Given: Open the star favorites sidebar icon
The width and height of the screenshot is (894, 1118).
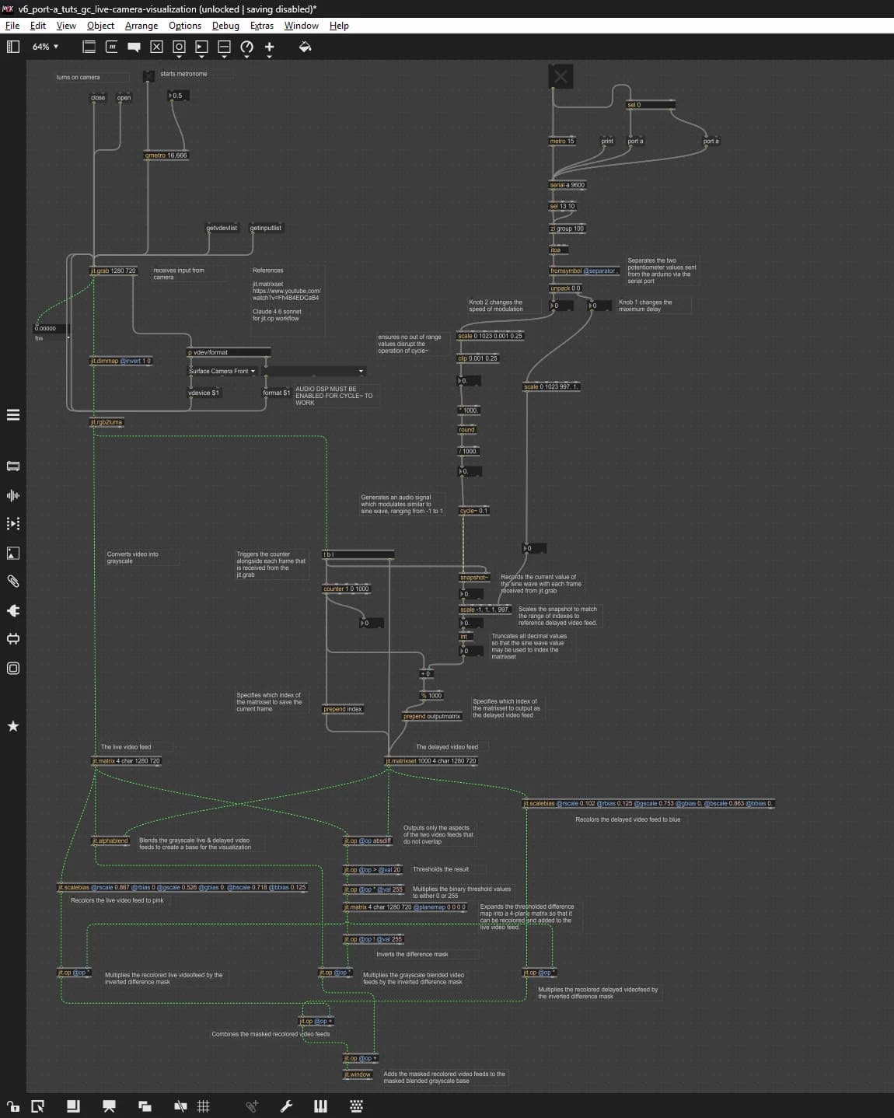Looking at the screenshot, I should [13, 725].
